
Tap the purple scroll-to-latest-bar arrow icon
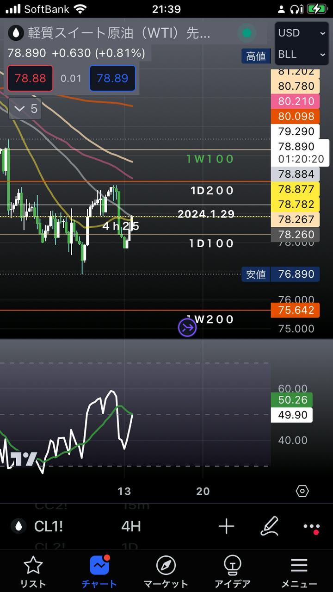(187, 328)
